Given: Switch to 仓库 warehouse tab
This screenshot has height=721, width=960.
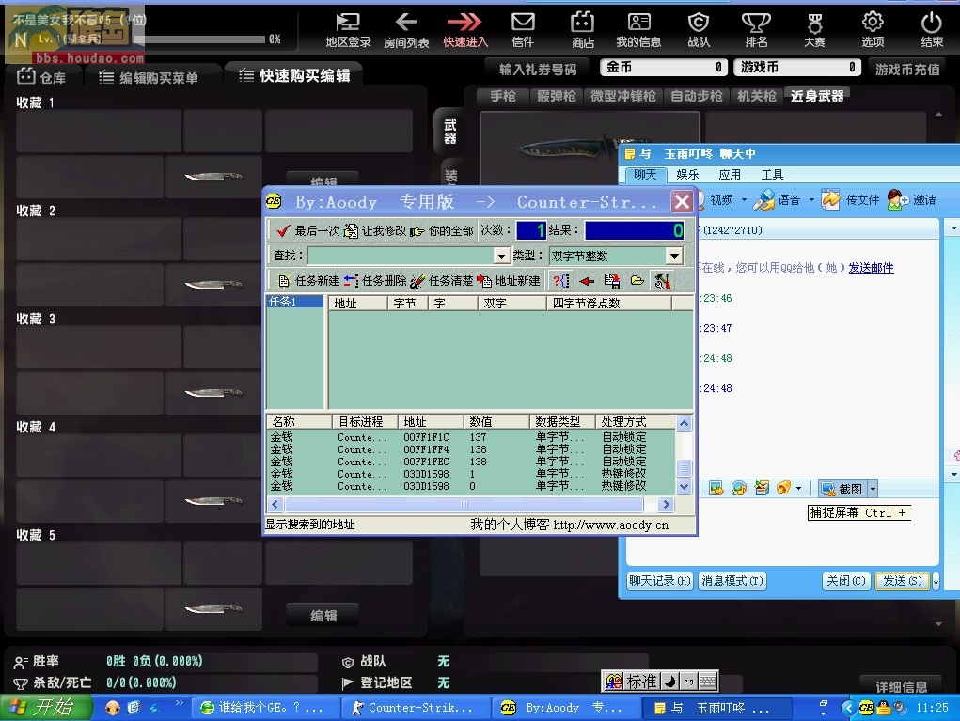Looking at the screenshot, I should click(41, 77).
